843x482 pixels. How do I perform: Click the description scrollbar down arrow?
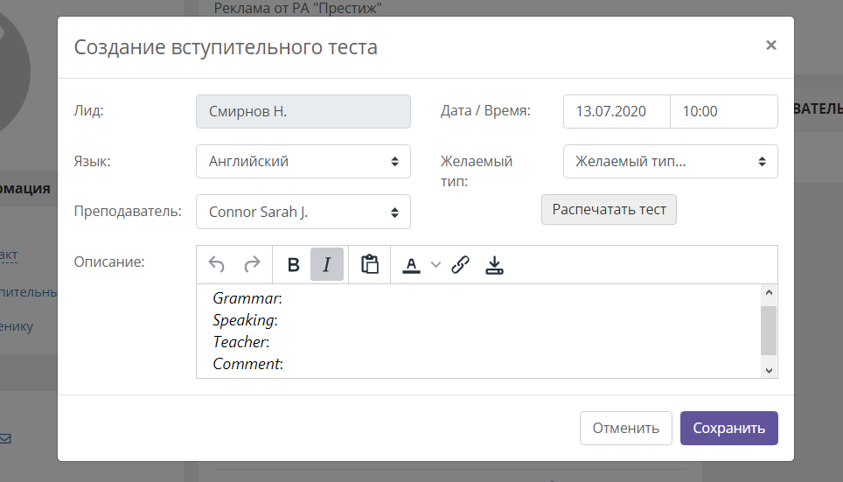769,370
